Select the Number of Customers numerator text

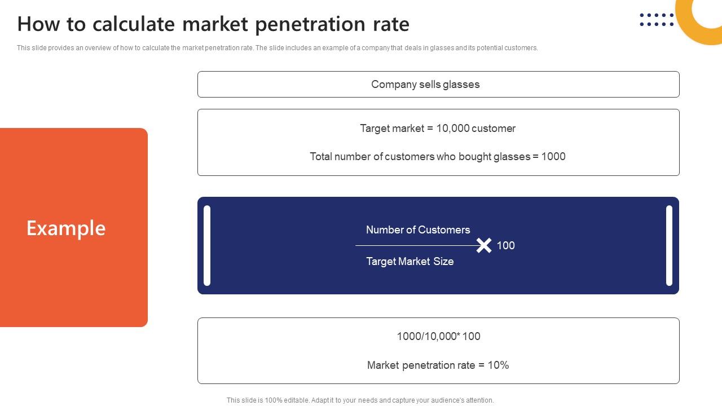pos(418,230)
